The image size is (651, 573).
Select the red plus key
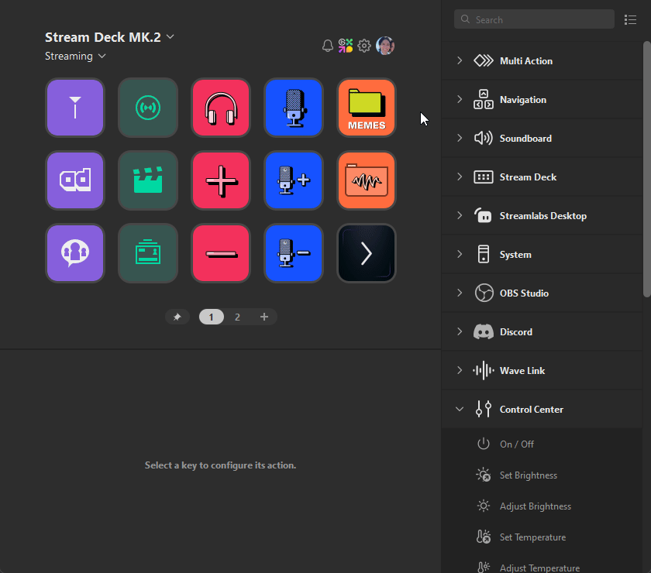[x=221, y=180]
